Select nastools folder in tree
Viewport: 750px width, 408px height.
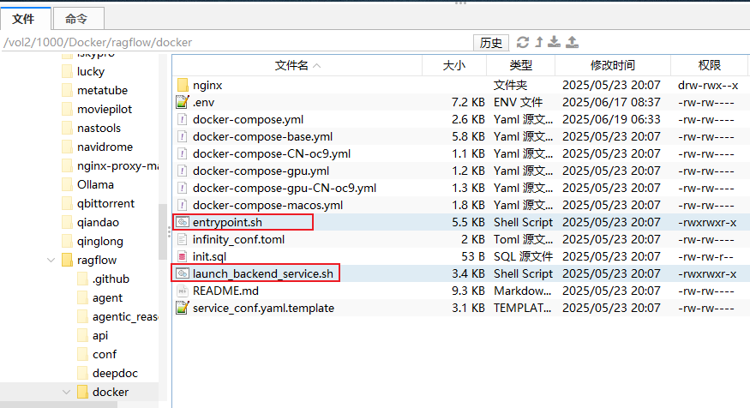click(99, 129)
